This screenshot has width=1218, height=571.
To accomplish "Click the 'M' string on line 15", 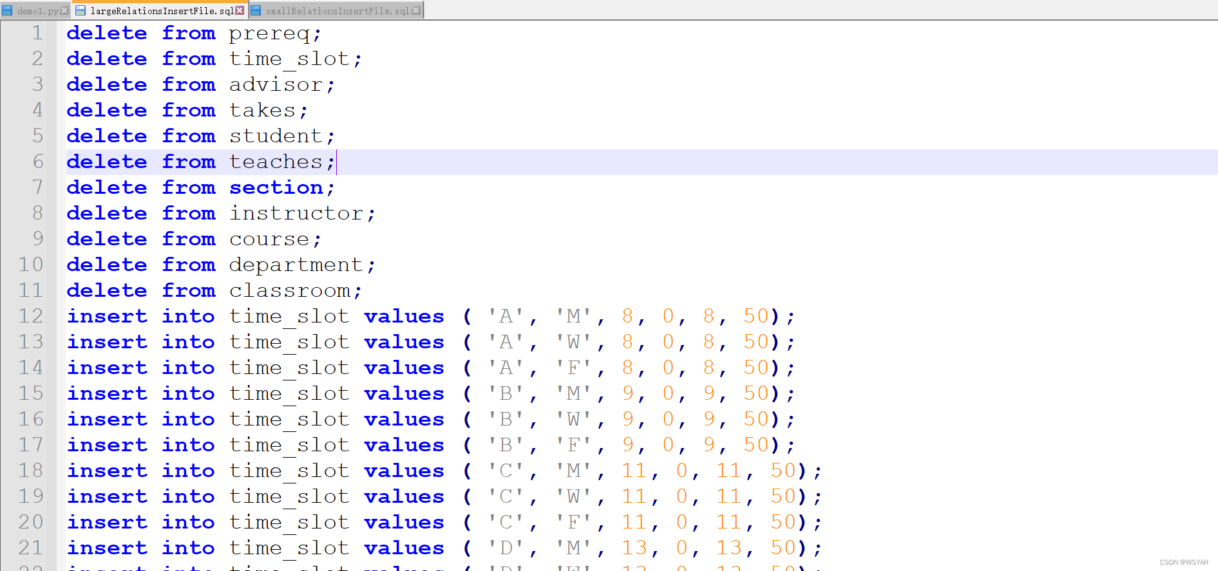I will point(573,393).
